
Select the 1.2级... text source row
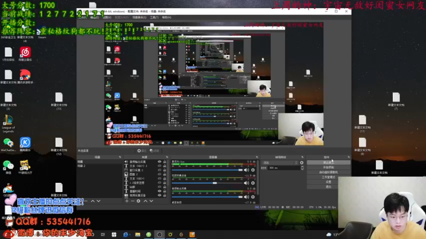tap(145, 183)
